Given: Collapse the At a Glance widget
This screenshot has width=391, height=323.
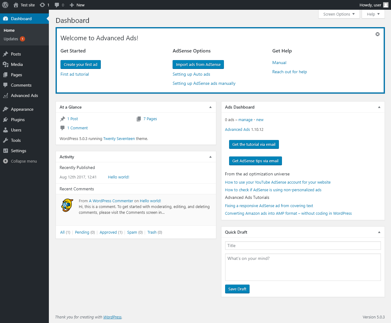Looking at the screenshot, I should coord(210,107).
